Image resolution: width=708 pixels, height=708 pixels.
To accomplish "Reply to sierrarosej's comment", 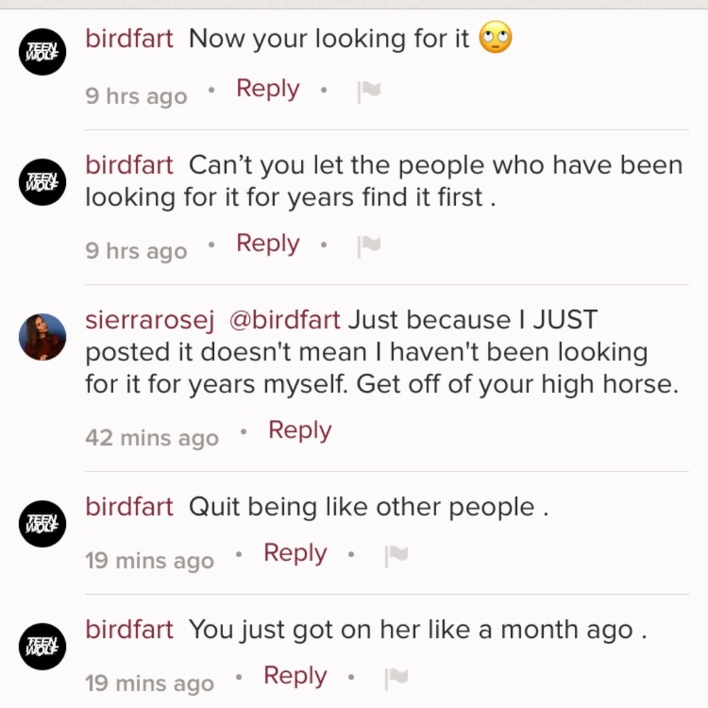I will pos(299,430).
